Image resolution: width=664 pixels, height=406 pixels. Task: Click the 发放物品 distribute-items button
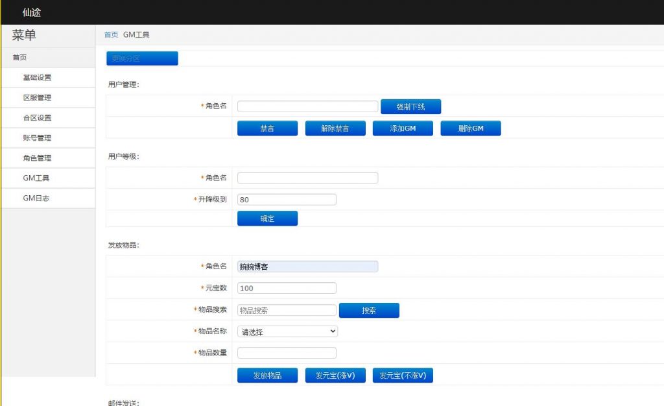(x=267, y=375)
